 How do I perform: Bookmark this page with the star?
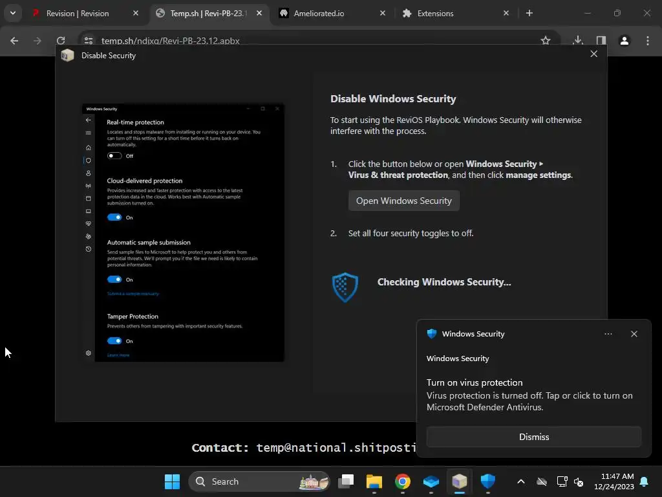tap(546, 41)
